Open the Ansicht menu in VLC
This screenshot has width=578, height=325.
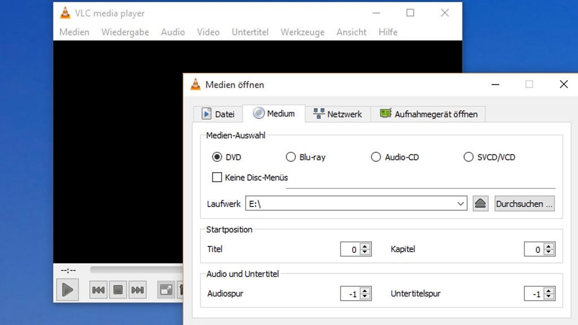[351, 32]
